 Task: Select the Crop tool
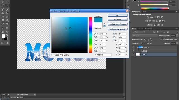point(3,5)
